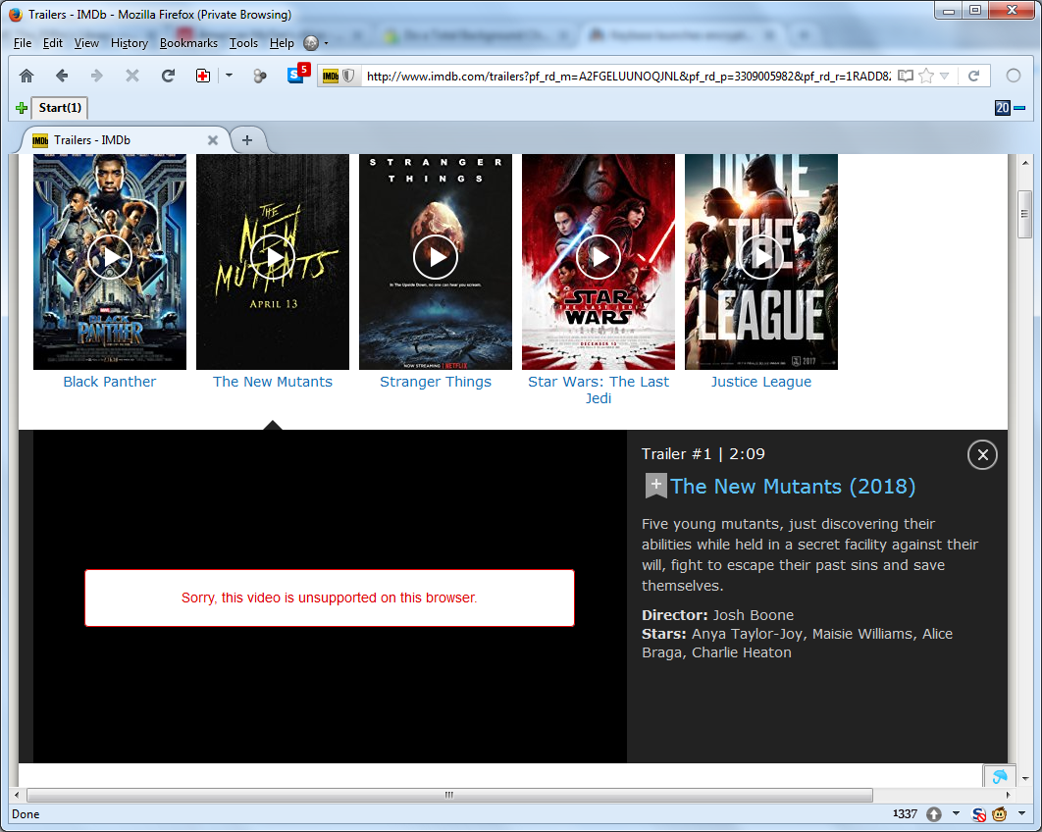Click the 1337 status bar counter
Viewport: 1042px width, 832px height.
click(x=905, y=814)
